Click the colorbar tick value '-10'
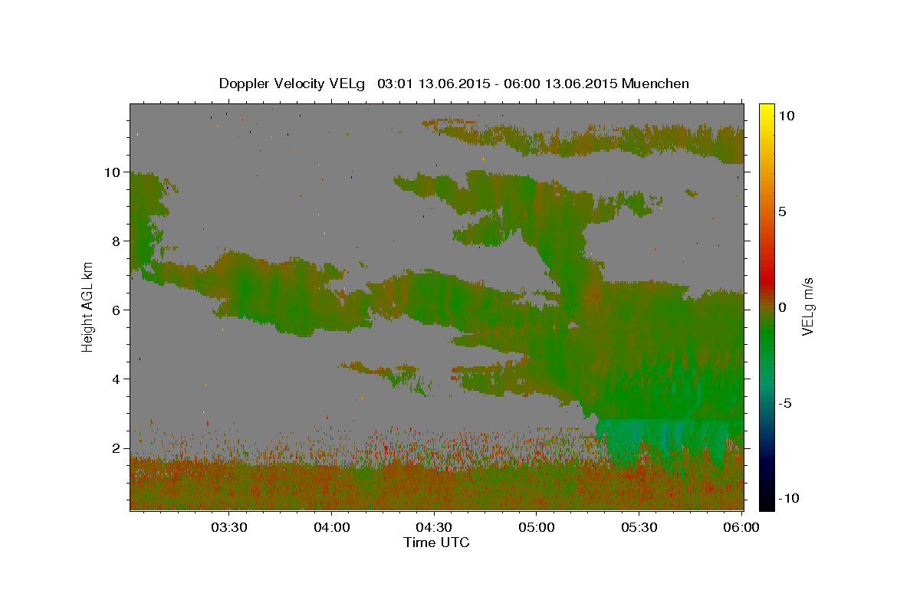920x613 pixels. (x=787, y=498)
